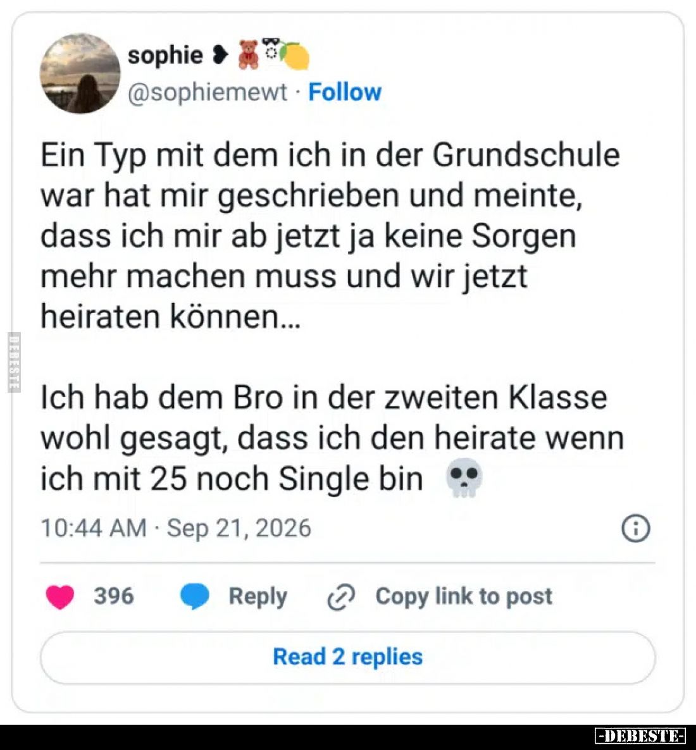Open the 10:44 AM Sep 21, 2026 timestamp
The height and width of the screenshot is (750, 696).
click(x=176, y=528)
